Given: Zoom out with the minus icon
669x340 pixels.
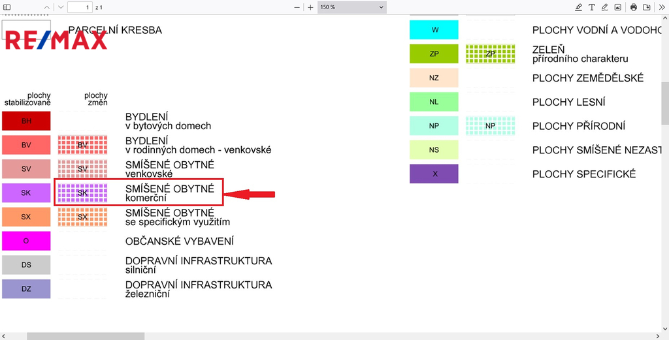Looking at the screenshot, I should tap(297, 7).
